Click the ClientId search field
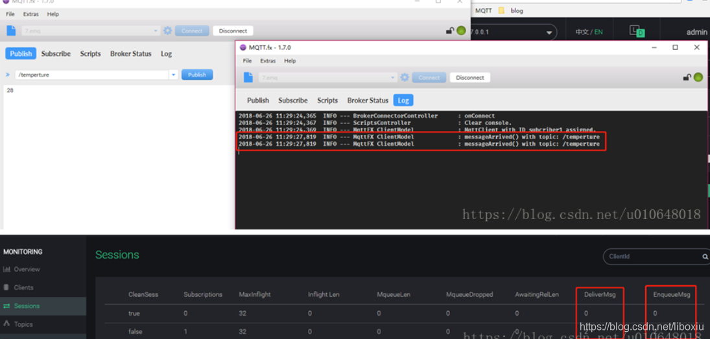The height and width of the screenshot is (339, 710). (652, 257)
